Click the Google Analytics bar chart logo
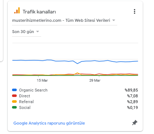 coord(17,11)
